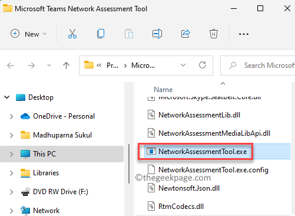Click the NetworkAssessmentTool.exe.config blank file icon
This screenshot has width=295, height=216.
pos(151,169)
